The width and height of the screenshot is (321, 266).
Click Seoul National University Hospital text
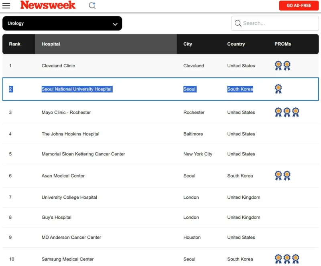pyautogui.click(x=77, y=89)
